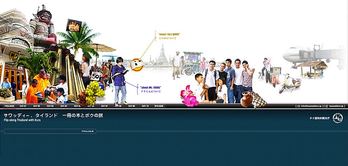This screenshot has width=348, height=166.
Task: Open the DAY 10 tab
Action: pyautogui.click(x=145, y=106)
